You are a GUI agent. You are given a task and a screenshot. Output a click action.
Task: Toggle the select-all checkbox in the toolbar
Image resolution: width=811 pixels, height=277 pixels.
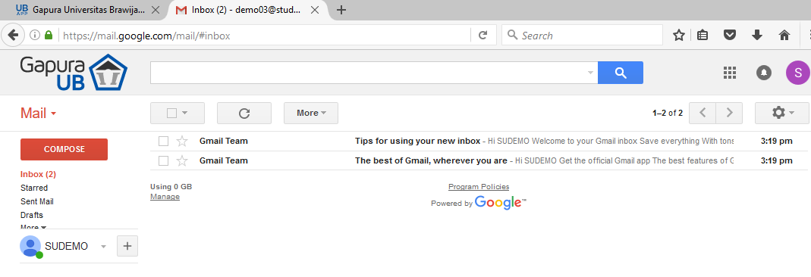click(172, 113)
